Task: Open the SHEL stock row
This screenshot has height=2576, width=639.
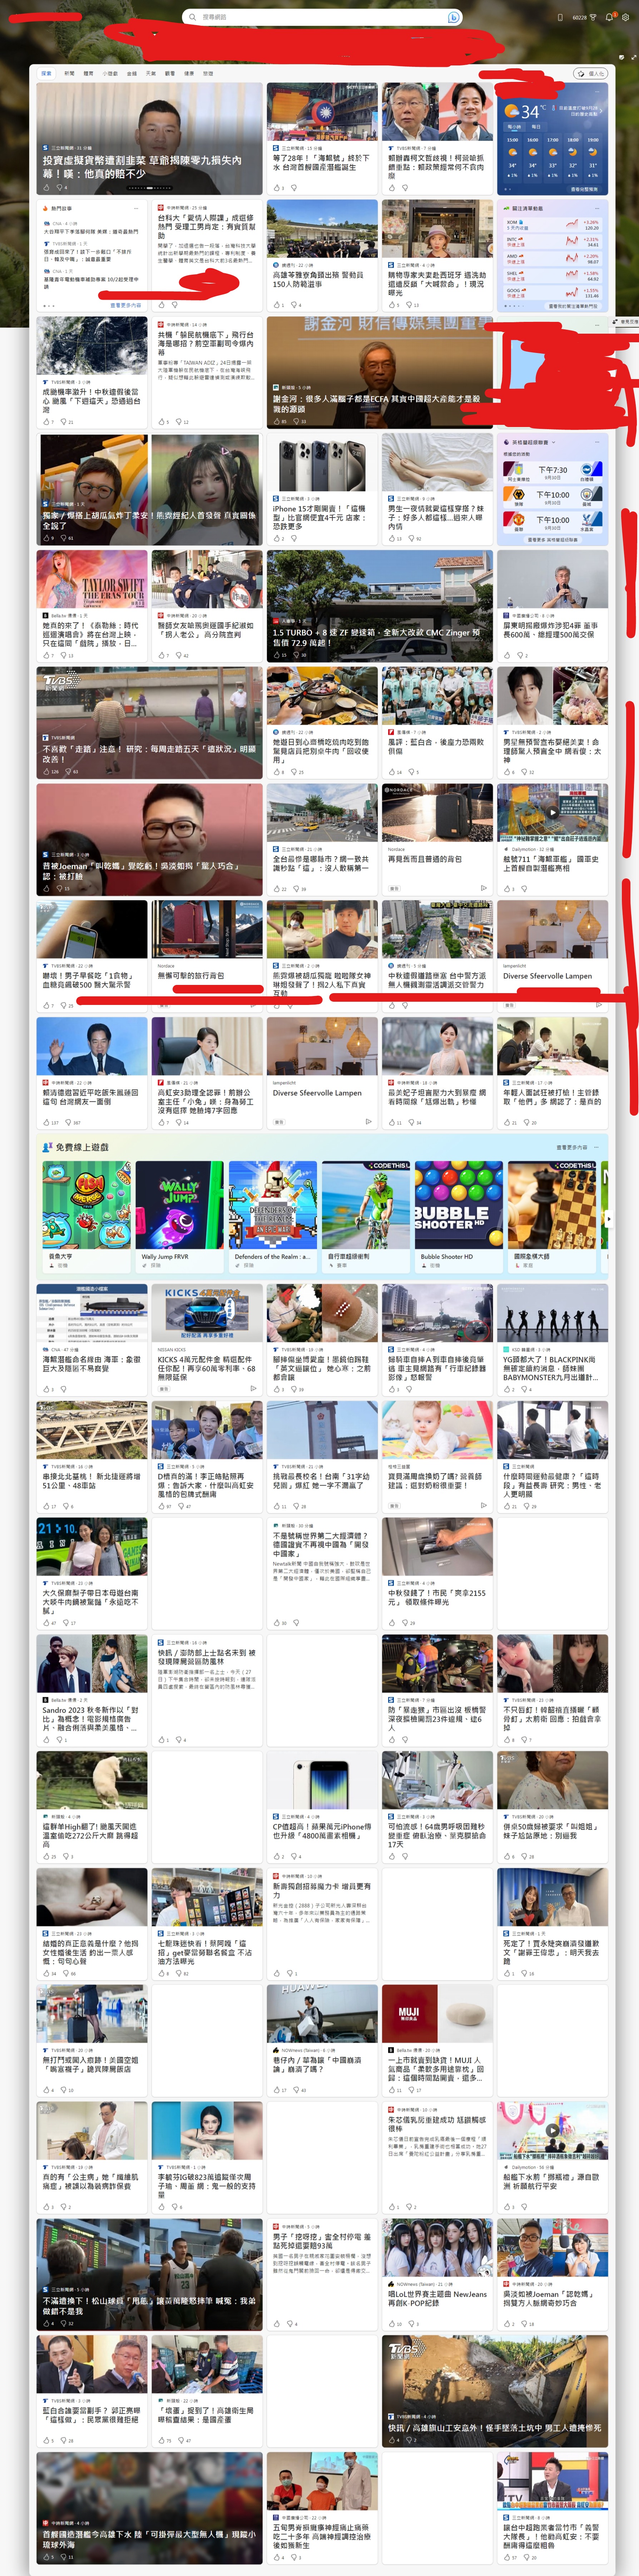Action: [x=552, y=276]
